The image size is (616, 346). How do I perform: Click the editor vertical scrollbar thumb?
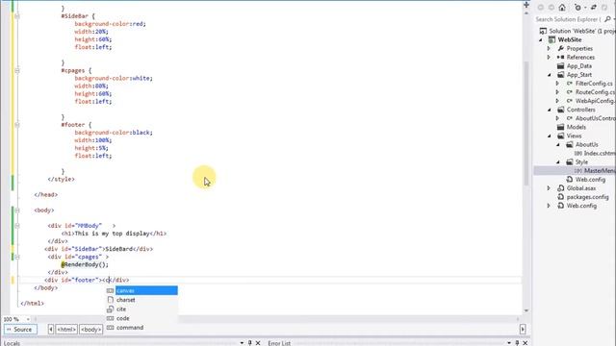[x=526, y=124]
